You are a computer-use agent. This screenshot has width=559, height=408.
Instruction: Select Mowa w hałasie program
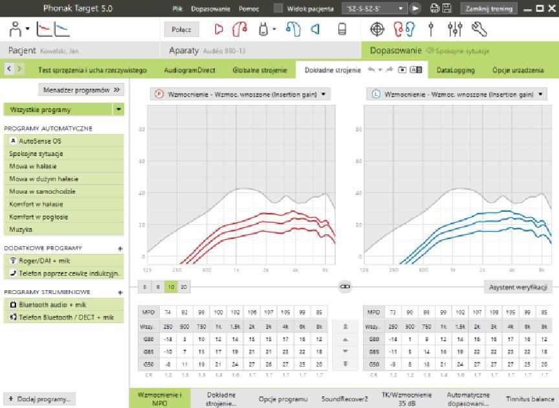64,166
